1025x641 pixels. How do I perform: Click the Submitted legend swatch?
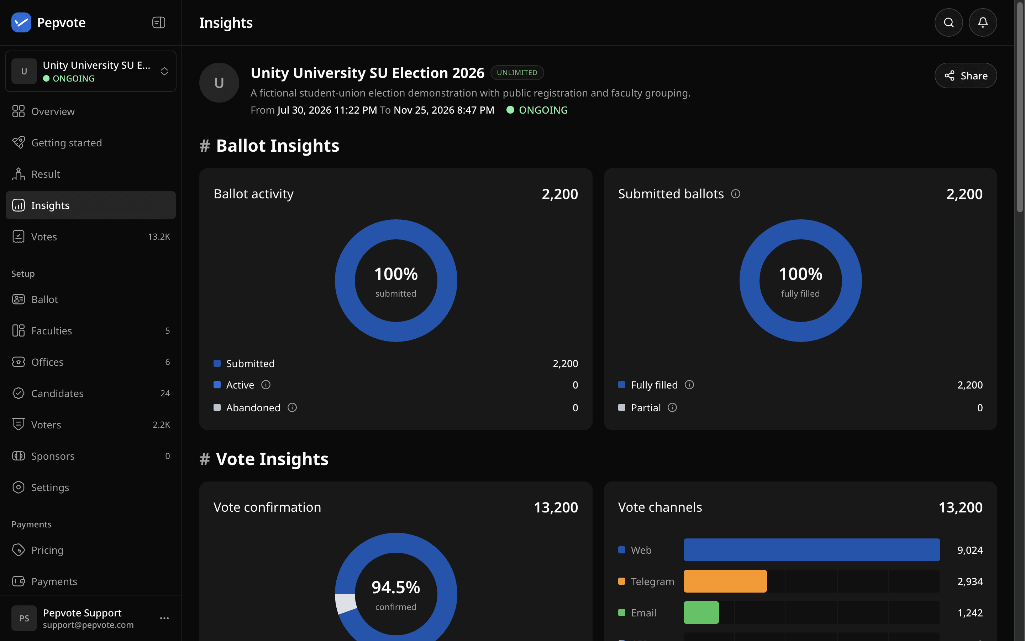pyautogui.click(x=217, y=363)
